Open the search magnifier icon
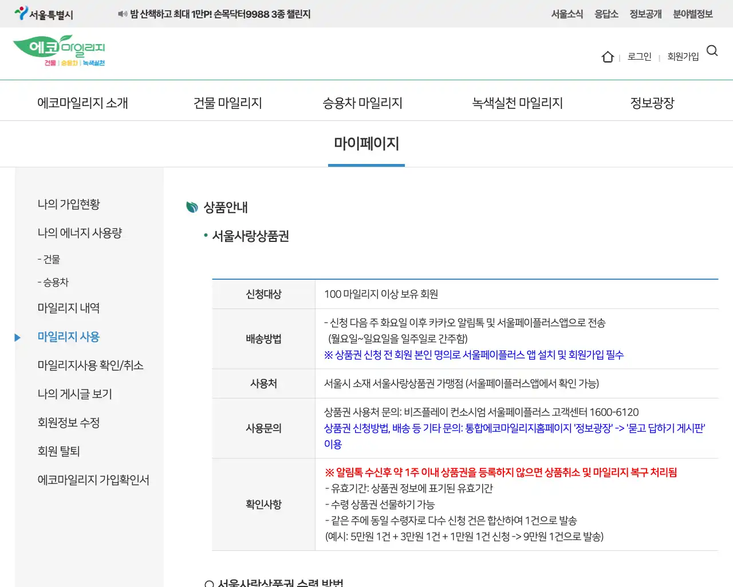The height and width of the screenshot is (587, 733). (712, 51)
